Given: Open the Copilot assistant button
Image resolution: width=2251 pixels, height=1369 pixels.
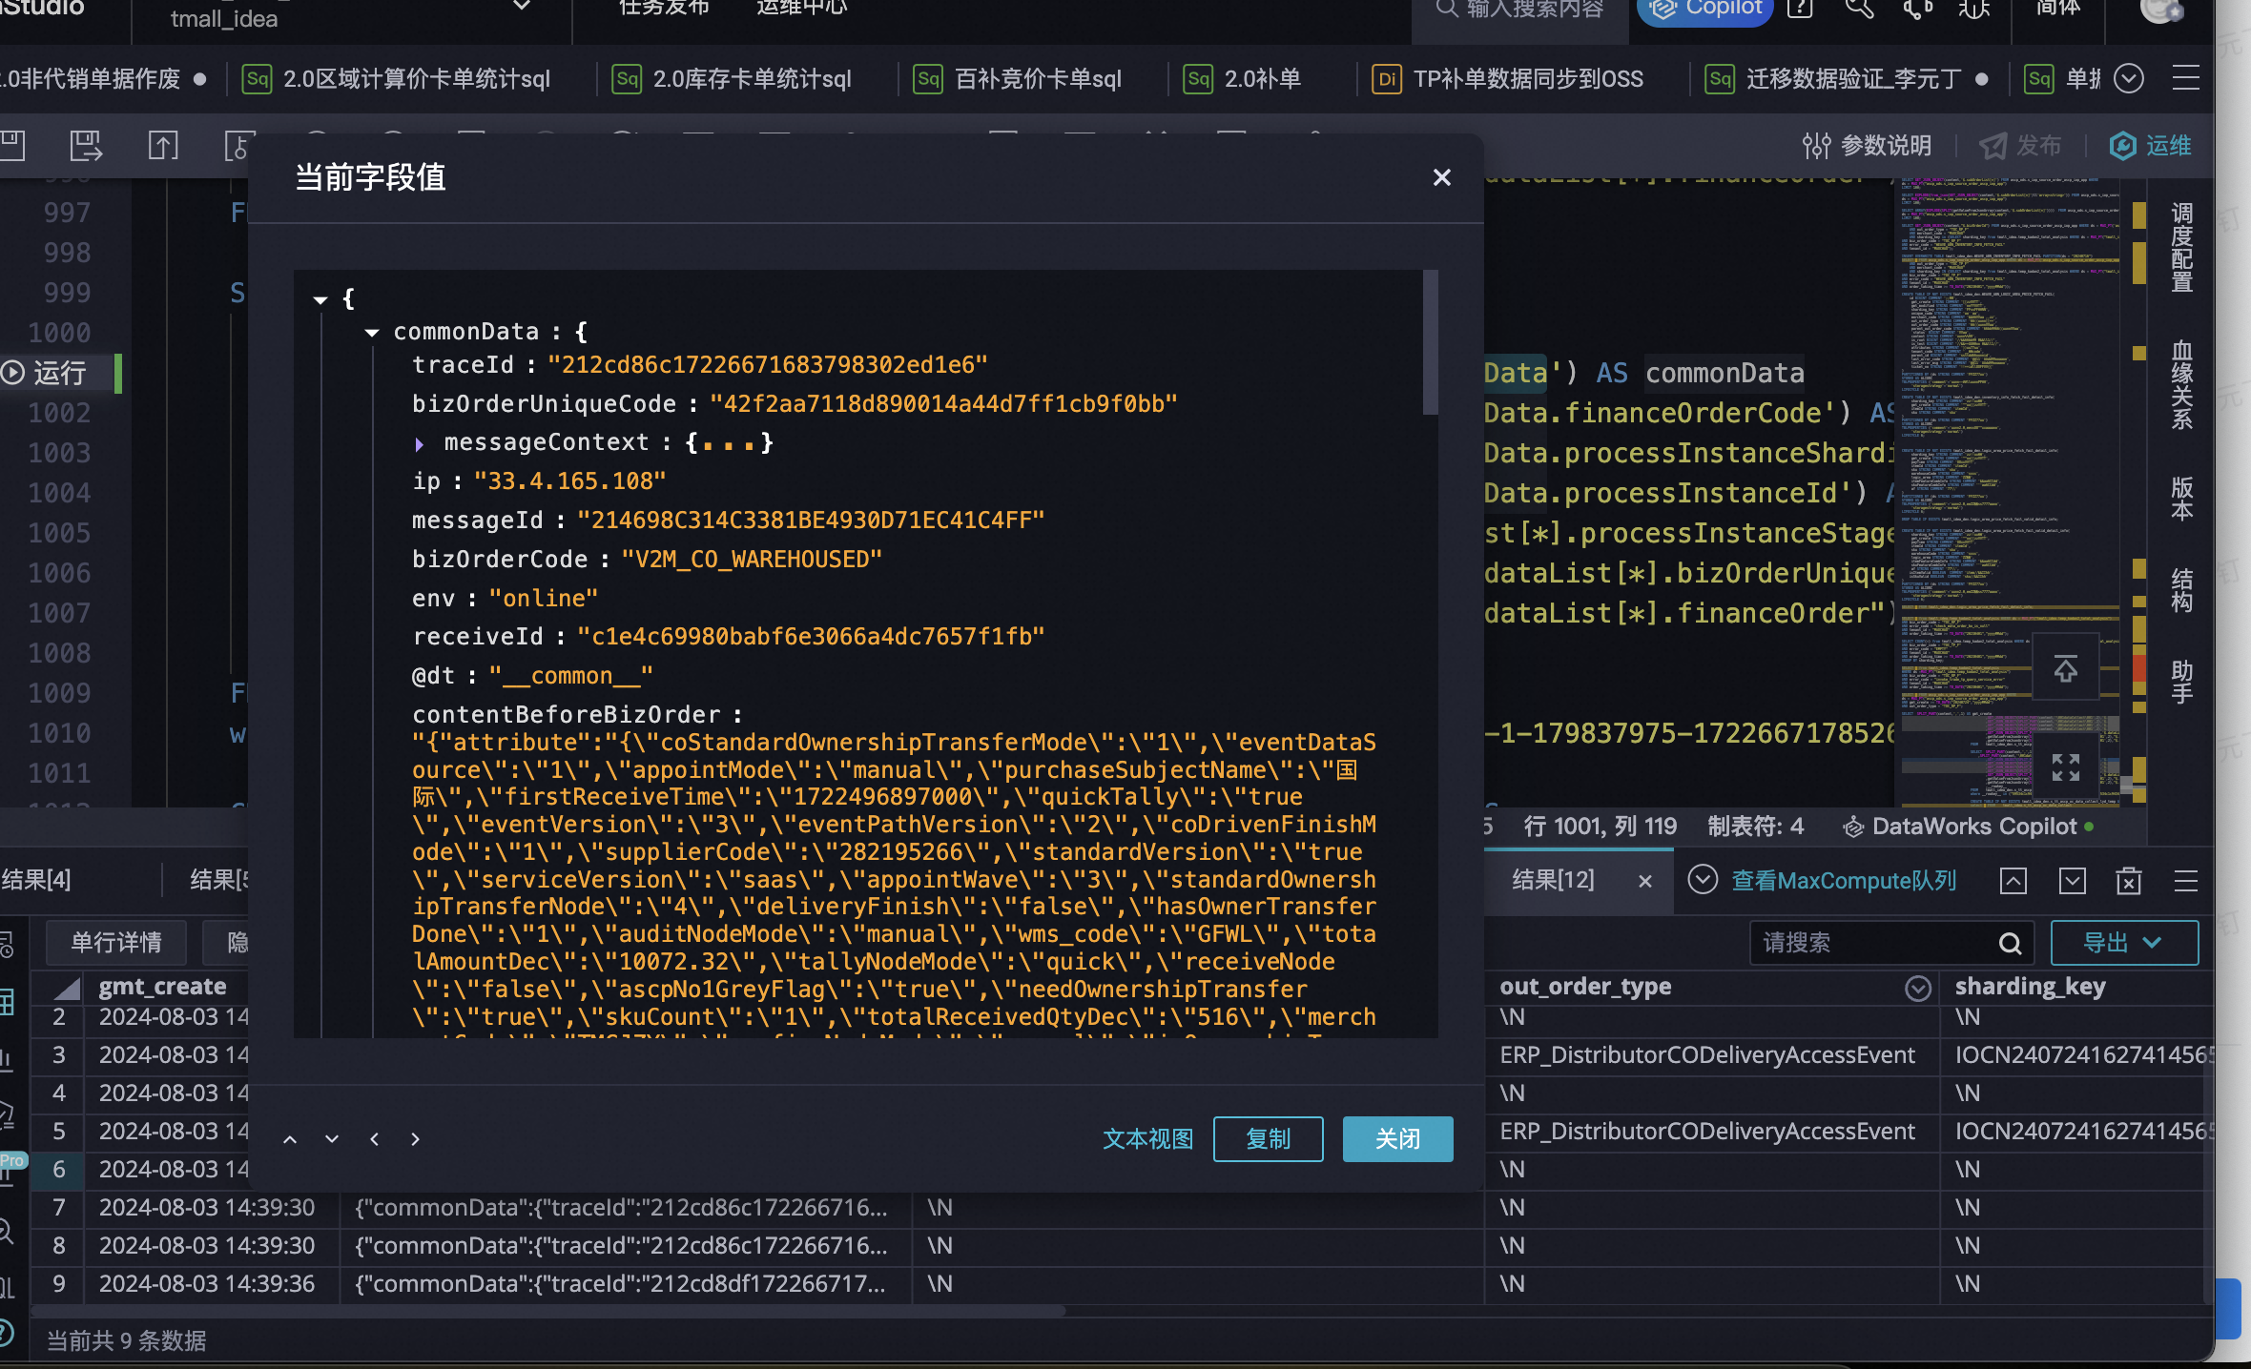Looking at the screenshot, I should [x=1705, y=10].
